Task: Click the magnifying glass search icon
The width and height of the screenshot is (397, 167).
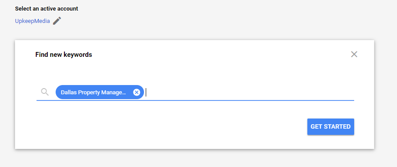Action: [x=45, y=92]
